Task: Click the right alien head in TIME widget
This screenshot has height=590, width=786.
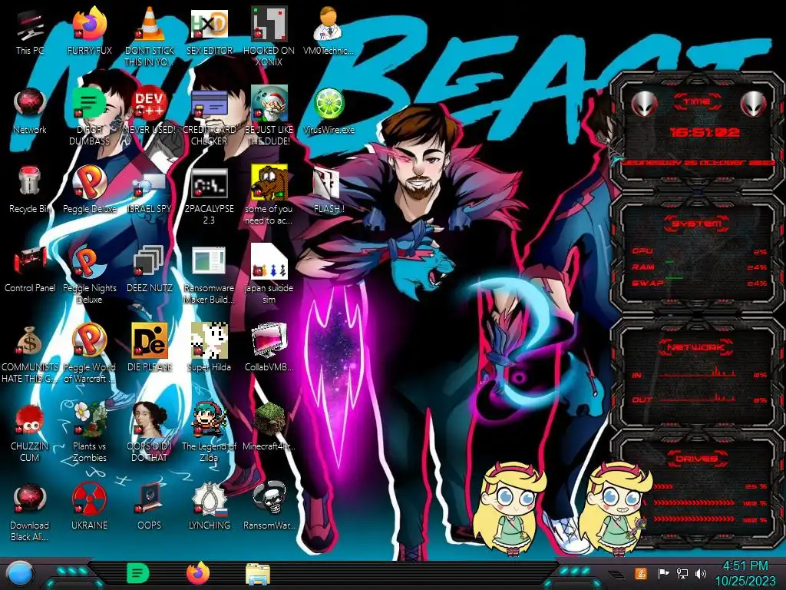Action: click(754, 104)
